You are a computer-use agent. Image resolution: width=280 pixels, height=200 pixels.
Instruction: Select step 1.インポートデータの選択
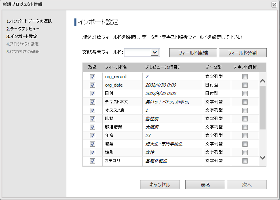pyautogui.click(x=29, y=21)
